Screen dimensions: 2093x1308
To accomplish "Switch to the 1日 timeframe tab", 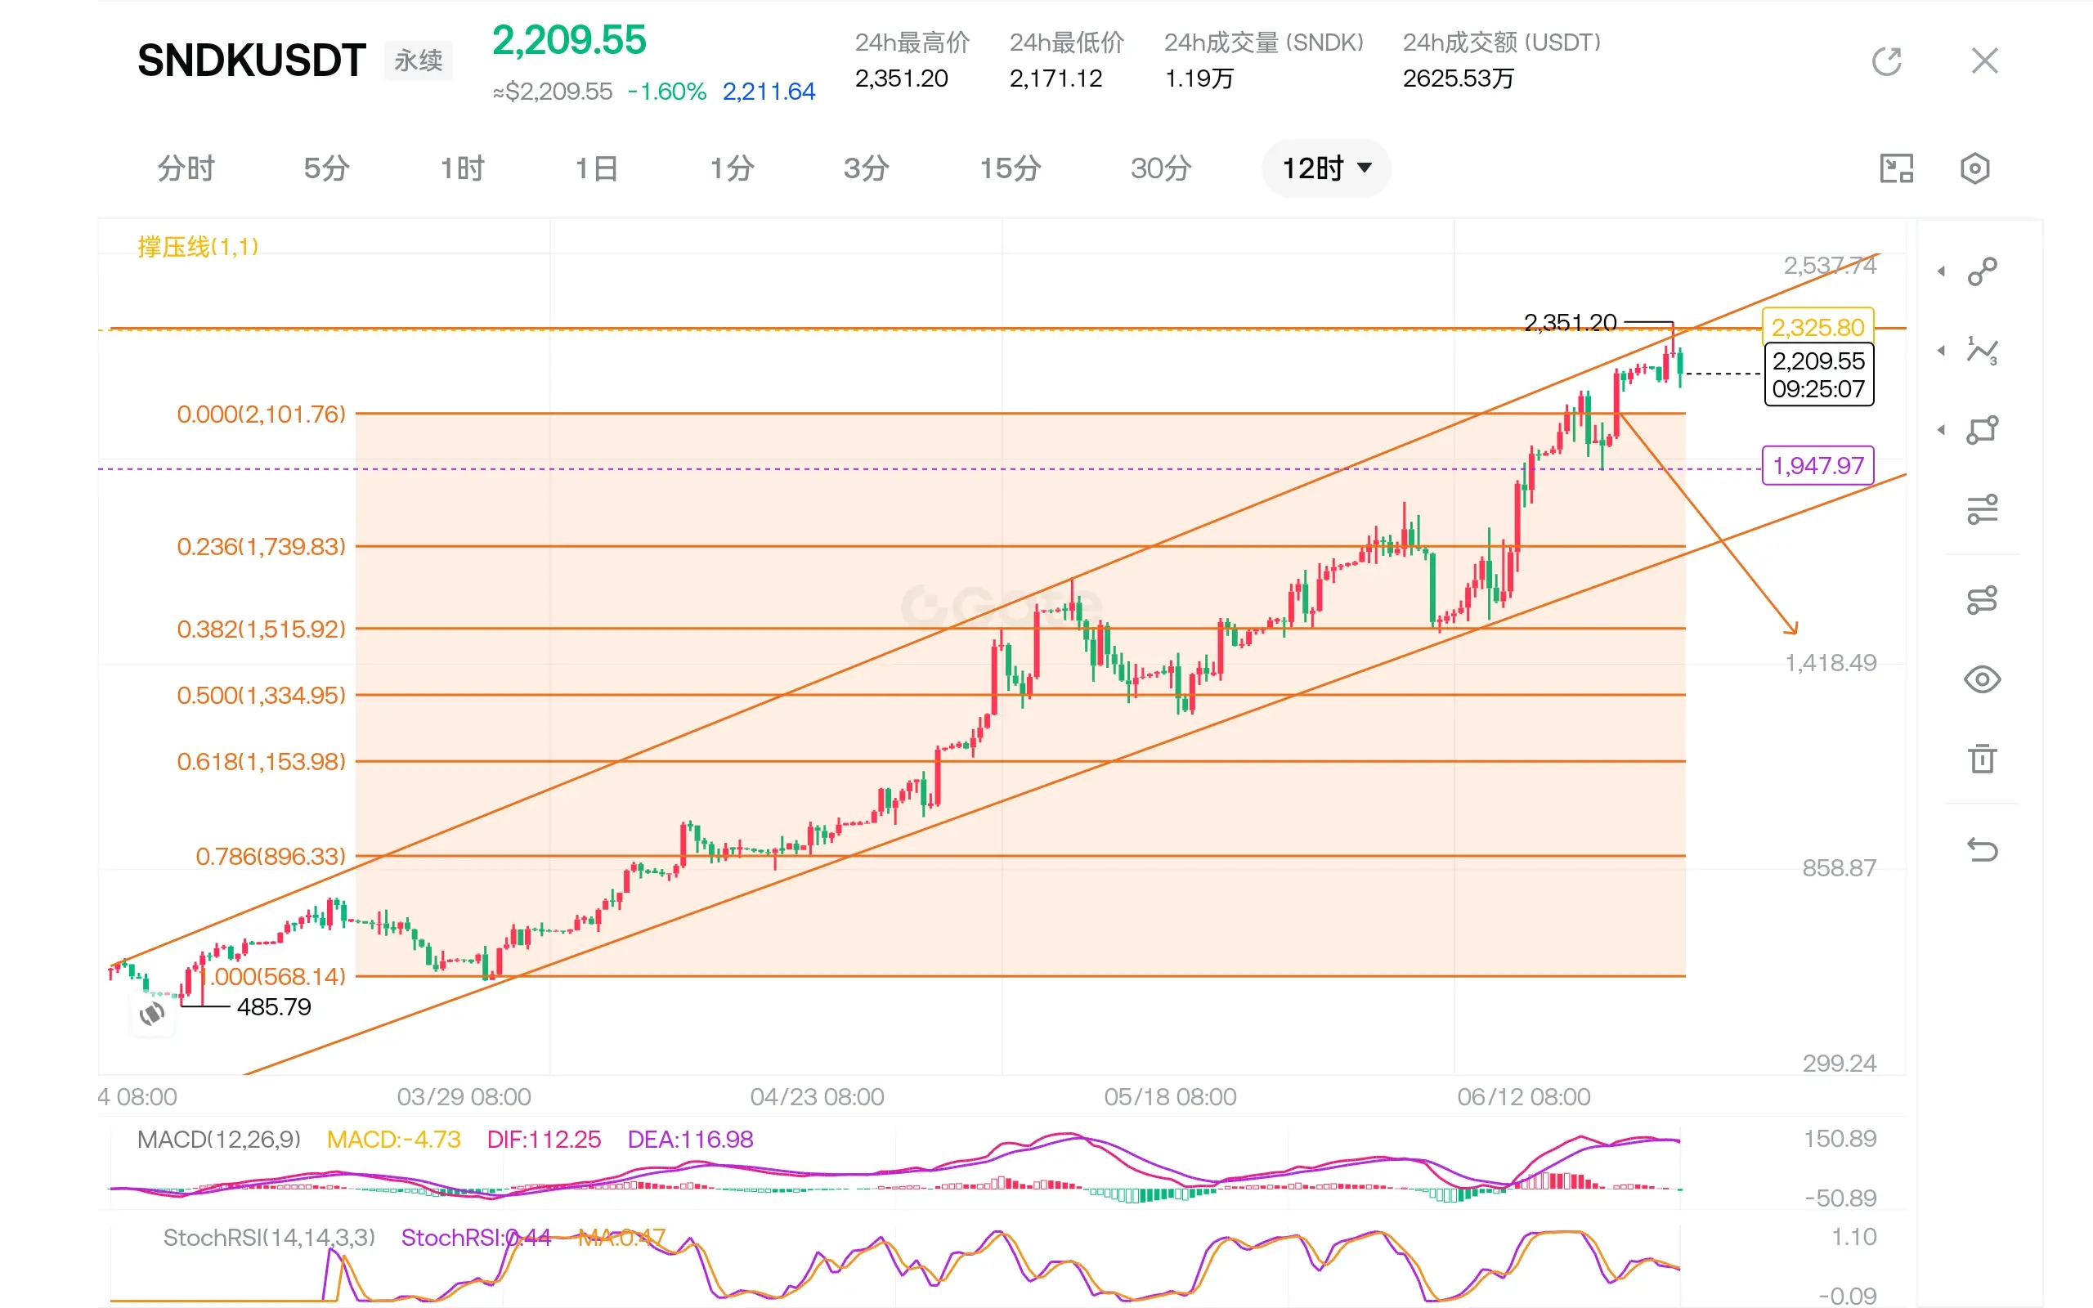I will (x=597, y=168).
